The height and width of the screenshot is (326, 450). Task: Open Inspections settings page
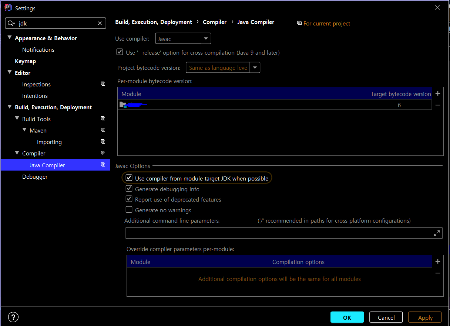(36, 84)
